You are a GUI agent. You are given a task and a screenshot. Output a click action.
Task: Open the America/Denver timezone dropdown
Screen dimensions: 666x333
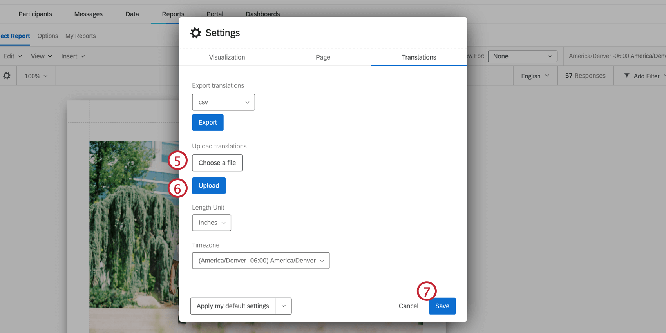coord(261,261)
